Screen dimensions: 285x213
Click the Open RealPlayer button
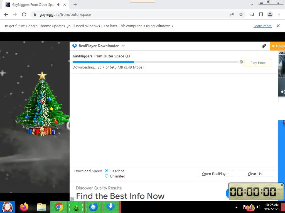click(215, 174)
